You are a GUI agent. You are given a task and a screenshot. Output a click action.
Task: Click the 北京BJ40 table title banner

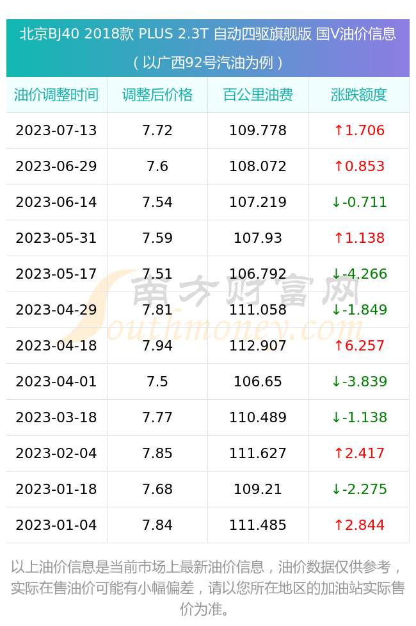pos(208,34)
